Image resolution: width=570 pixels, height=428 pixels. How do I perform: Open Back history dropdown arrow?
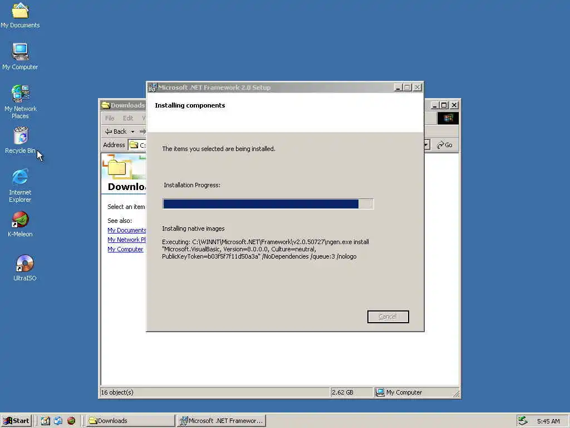(132, 132)
